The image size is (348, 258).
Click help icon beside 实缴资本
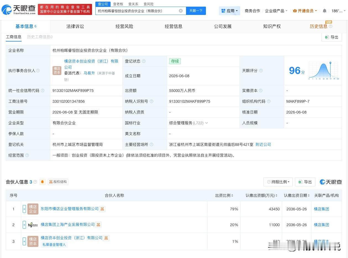(261, 91)
